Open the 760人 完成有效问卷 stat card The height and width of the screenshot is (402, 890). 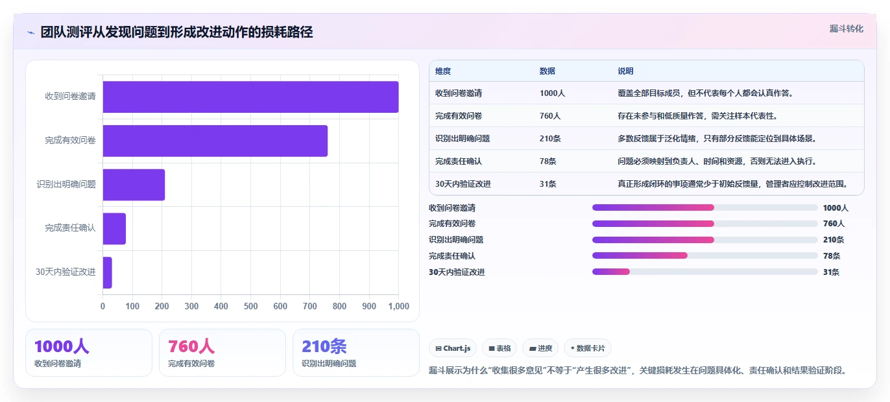222,353
